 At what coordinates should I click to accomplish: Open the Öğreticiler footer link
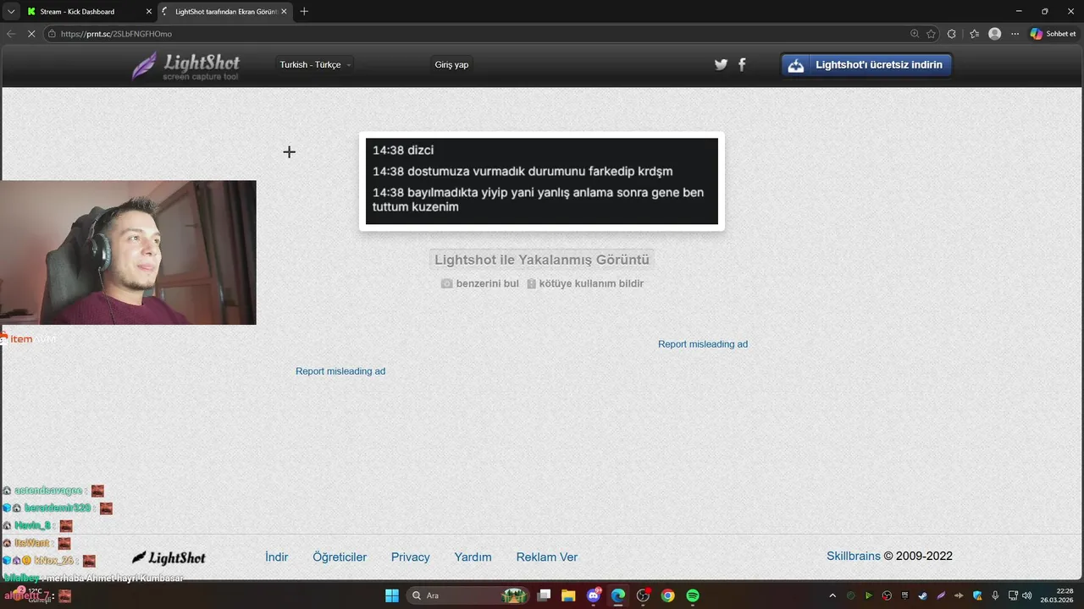pyautogui.click(x=340, y=557)
